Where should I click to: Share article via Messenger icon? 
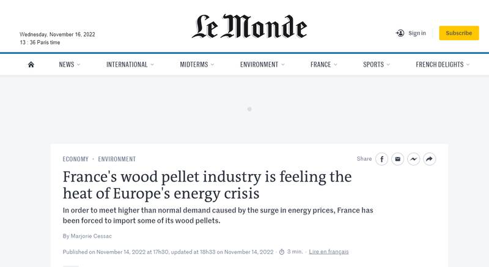(x=414, y=159)
